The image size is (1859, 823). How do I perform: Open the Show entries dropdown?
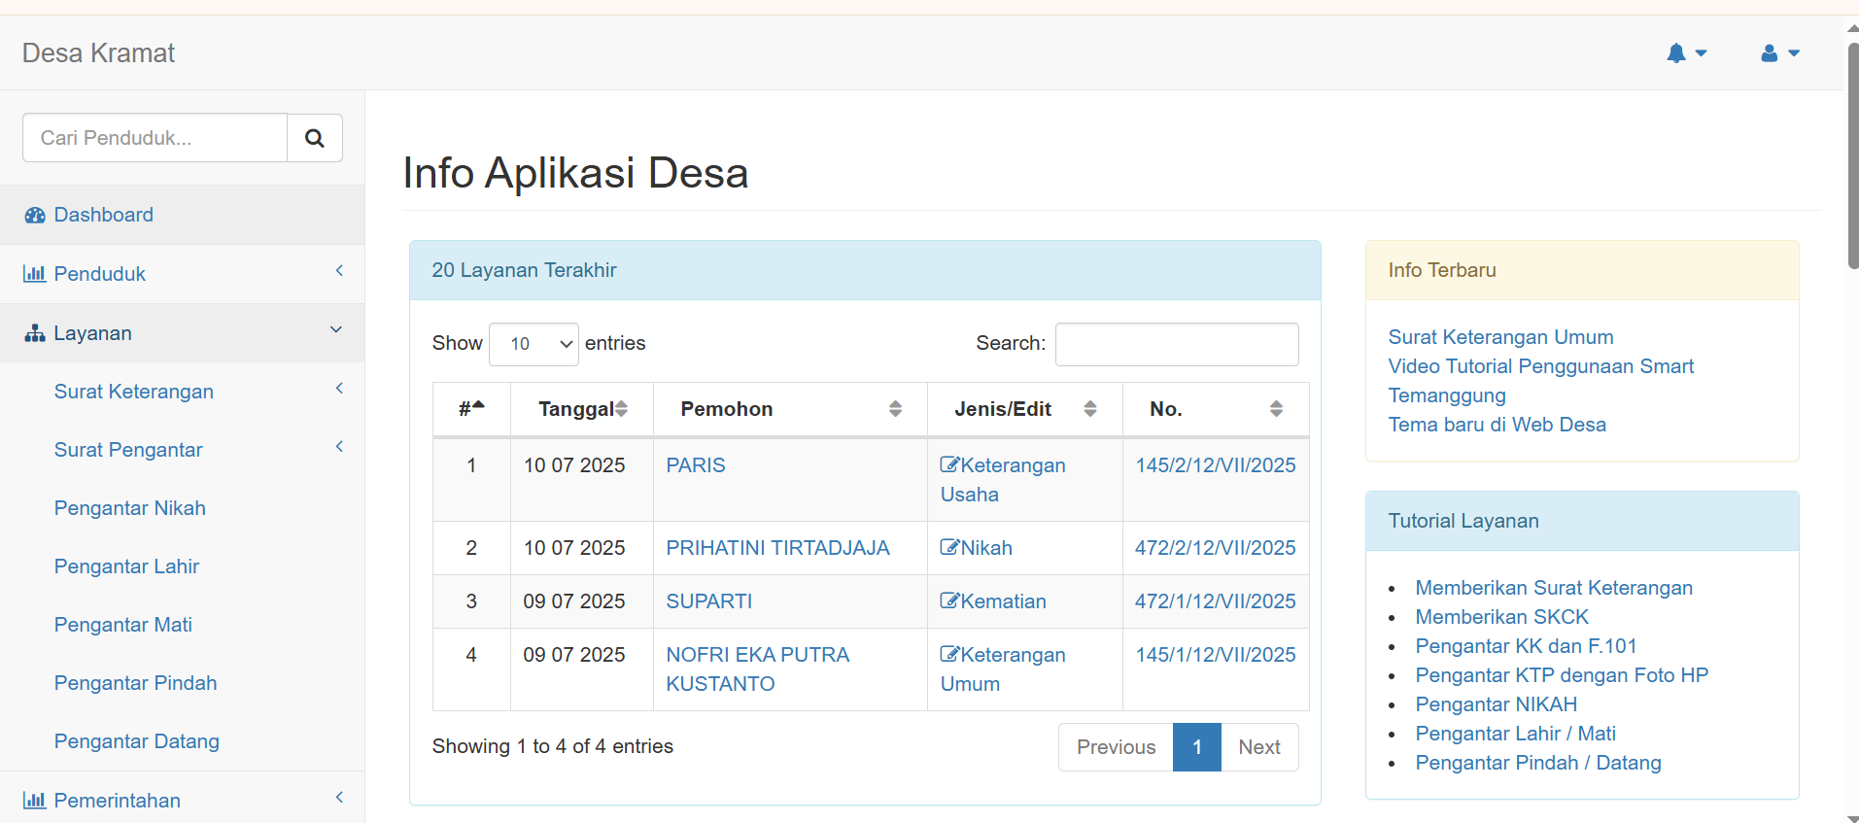[534, 344]
